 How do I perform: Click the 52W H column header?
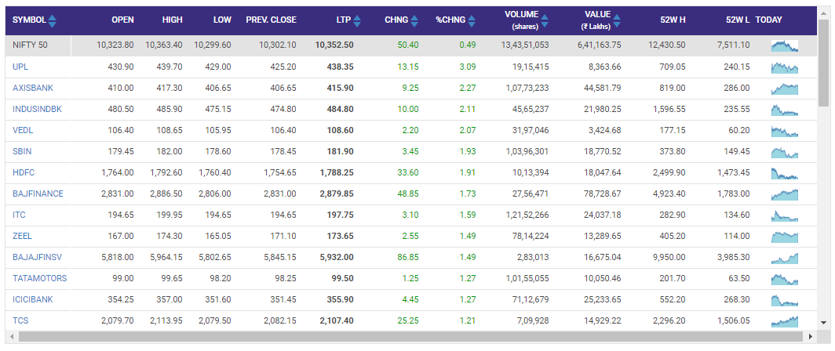pos(673,20)
